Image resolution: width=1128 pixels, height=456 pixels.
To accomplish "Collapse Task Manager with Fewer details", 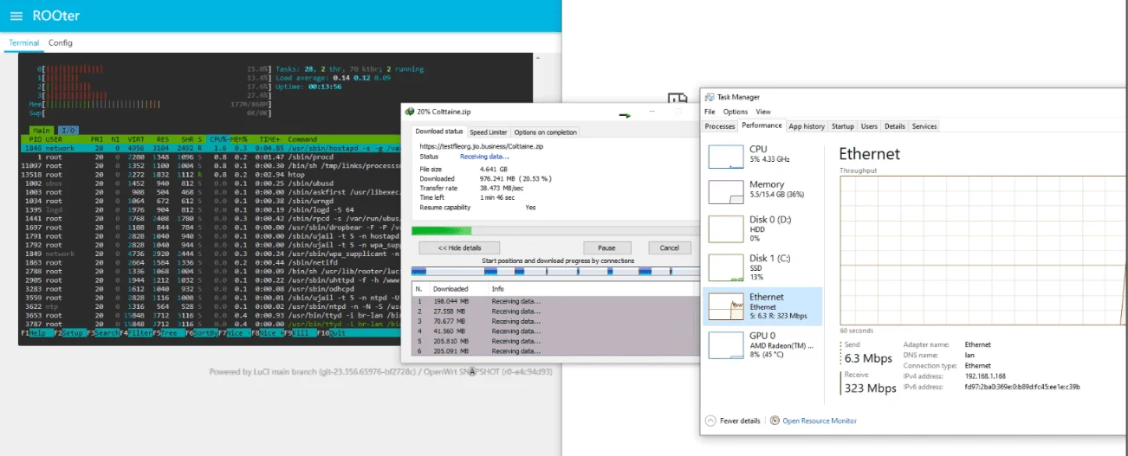I will pos(733,421).
